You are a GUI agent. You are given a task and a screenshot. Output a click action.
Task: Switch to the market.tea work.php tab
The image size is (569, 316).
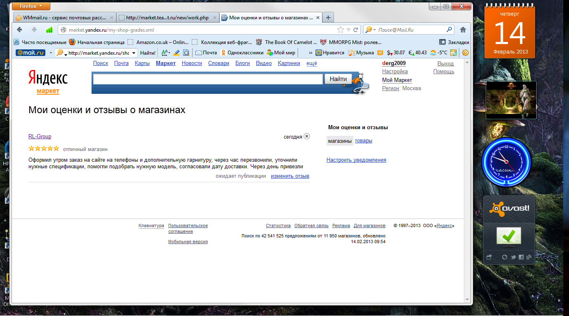(167, 18)
